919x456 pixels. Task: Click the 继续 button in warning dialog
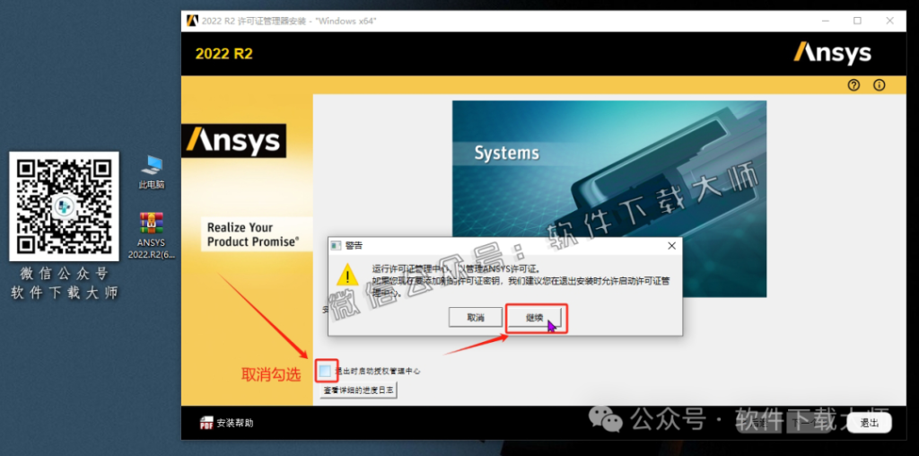(x=536, y=318)
